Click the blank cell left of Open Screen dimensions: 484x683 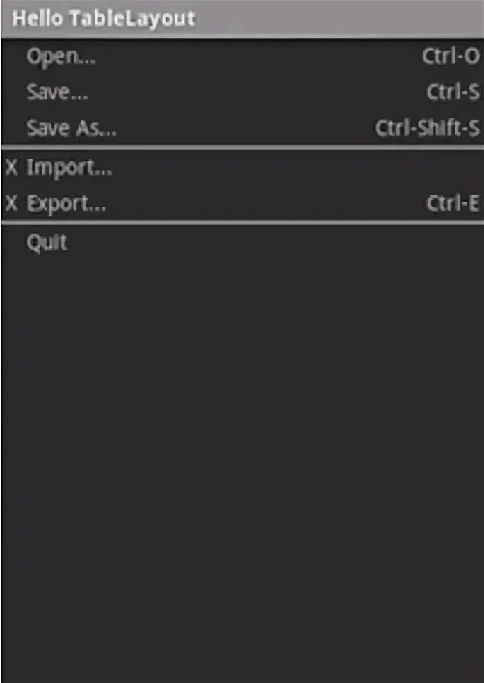pos(13,57)
